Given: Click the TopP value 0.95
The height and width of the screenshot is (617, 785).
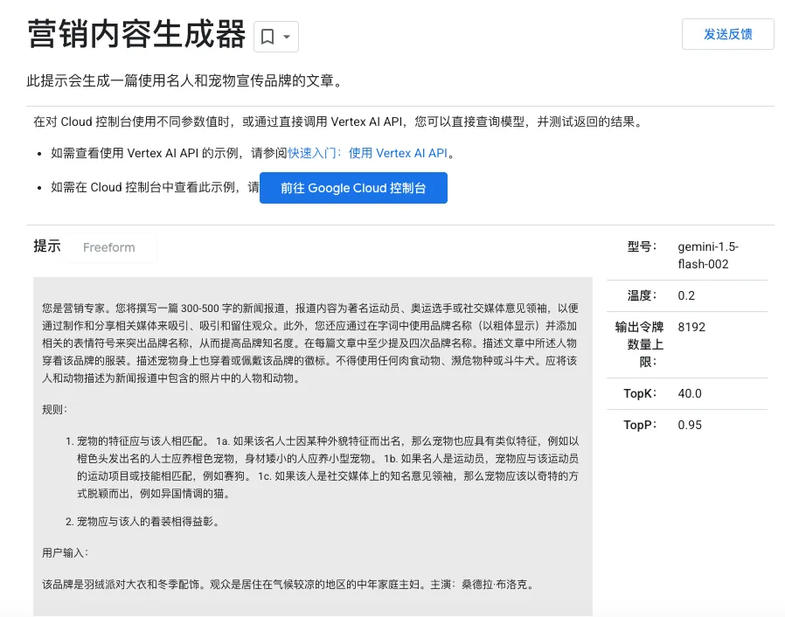Looking at the screenshot, I should (689, 425).
